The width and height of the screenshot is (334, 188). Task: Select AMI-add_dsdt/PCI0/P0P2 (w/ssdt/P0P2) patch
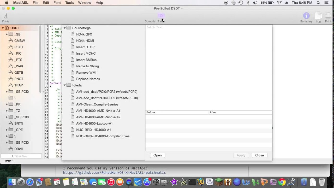(107, 92)
